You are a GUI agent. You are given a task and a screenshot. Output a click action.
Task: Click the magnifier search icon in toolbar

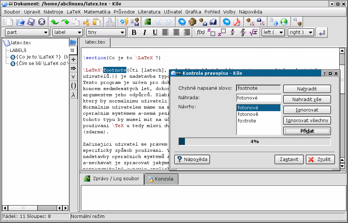pos(298,22)
